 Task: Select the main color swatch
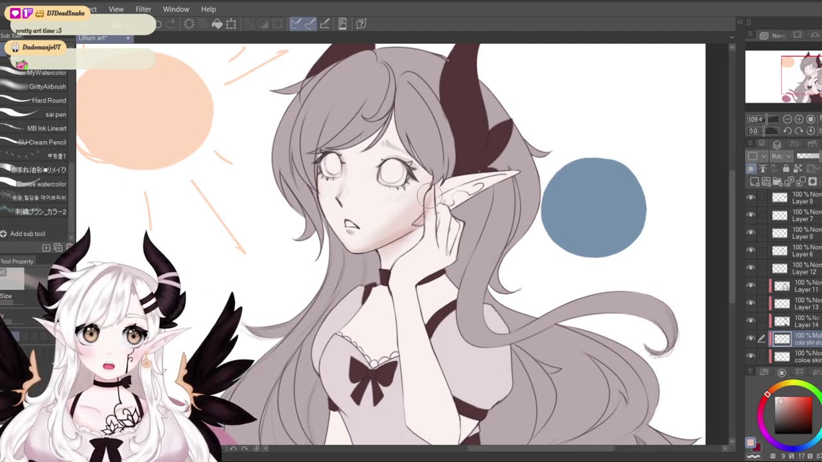click(750, 443)
